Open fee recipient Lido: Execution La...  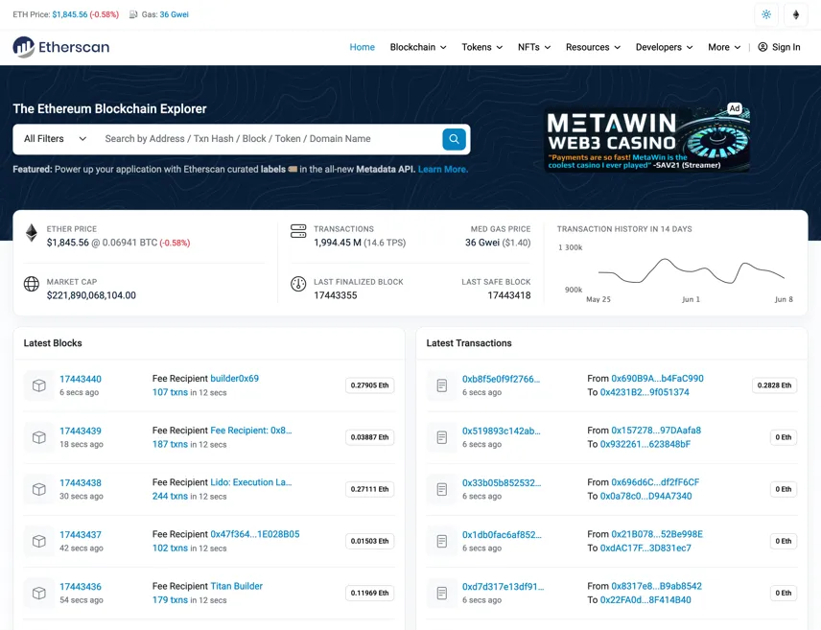click(x=251, y=482)
